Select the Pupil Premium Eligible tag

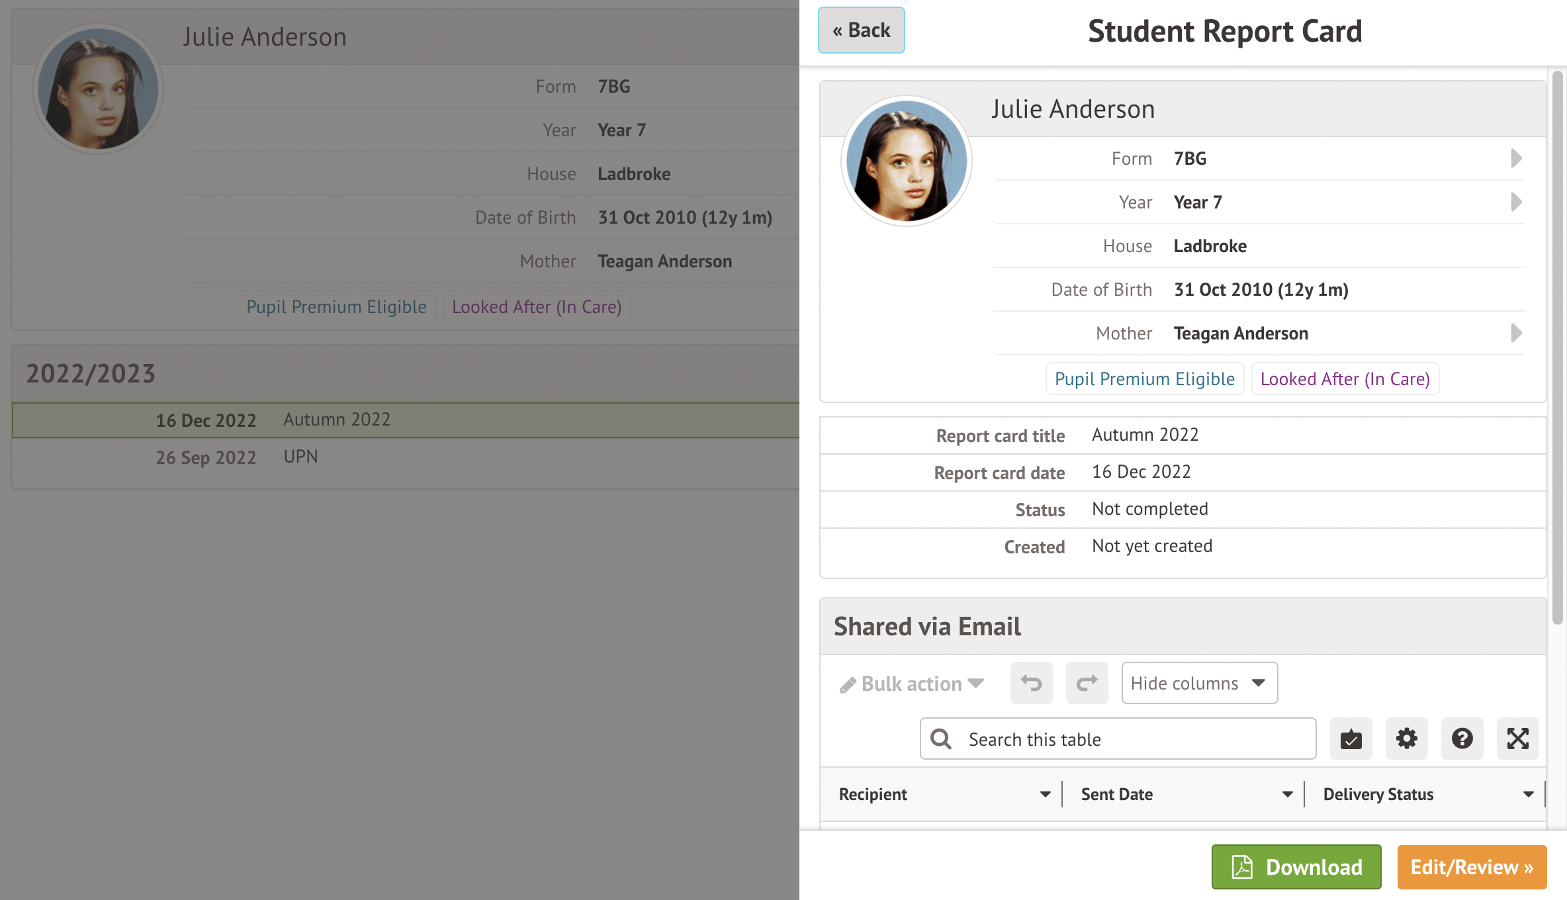(x=1144, y=379)
